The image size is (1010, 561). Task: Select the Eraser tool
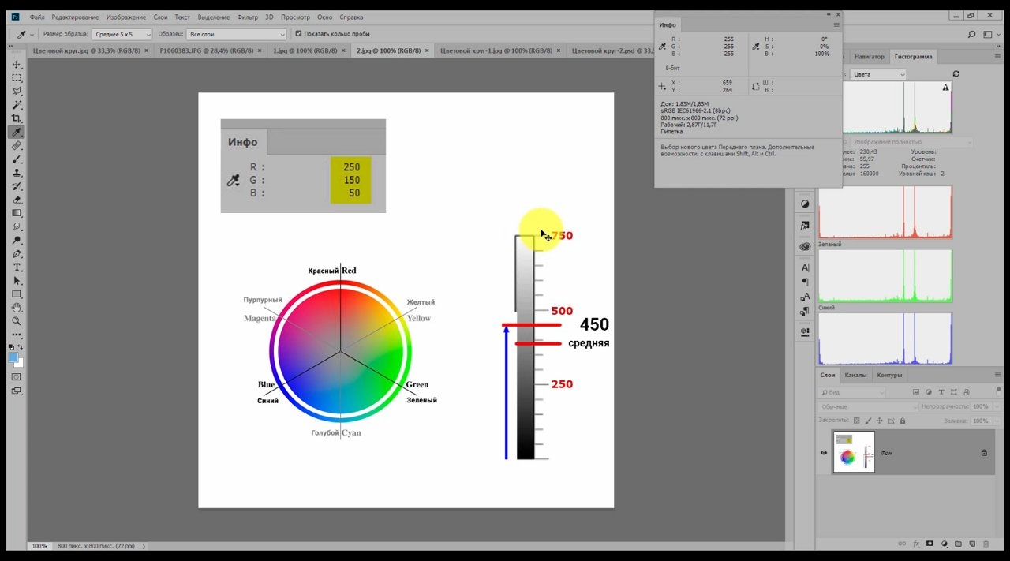pyautogui.click(x=17, y=200)
